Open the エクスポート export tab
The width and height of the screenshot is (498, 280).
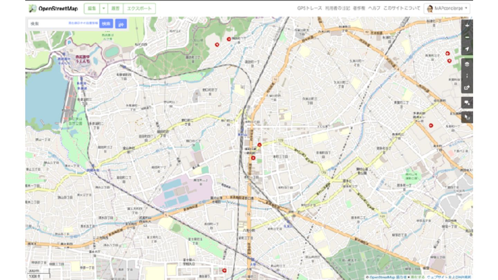139,8
